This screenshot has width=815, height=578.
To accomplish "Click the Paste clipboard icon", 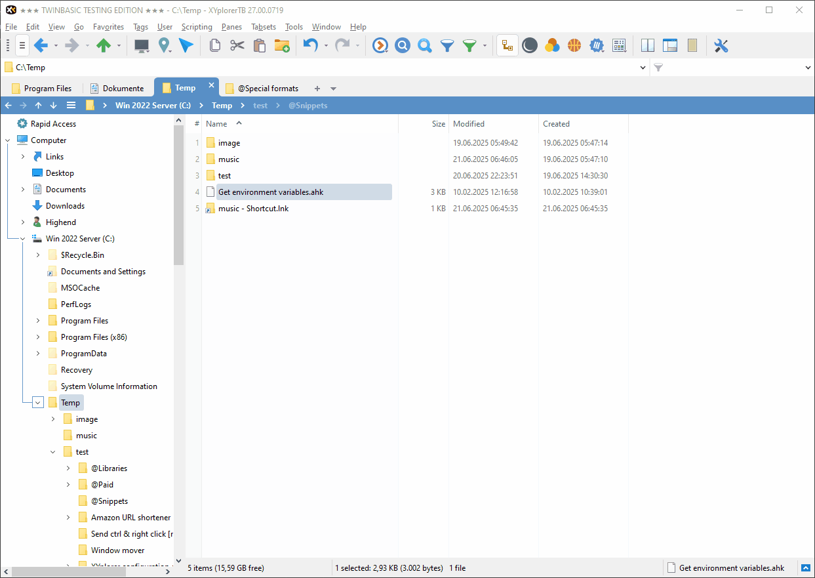I will point(259,45).
